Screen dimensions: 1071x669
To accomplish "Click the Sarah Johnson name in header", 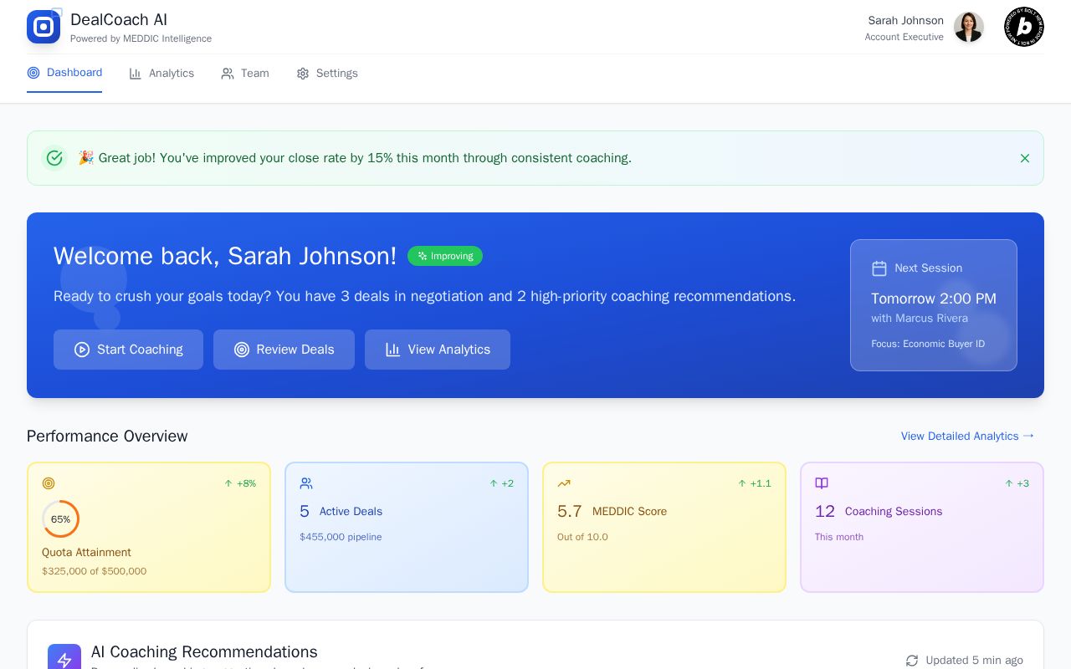I will tap(905, 21).
